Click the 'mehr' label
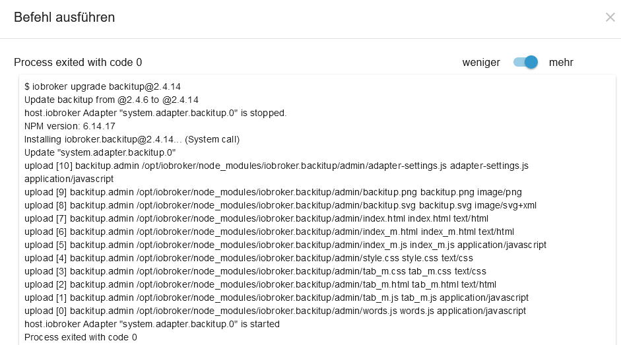Image resolution: width=621 pixels, height=345 pixels. pyautogui.click(x=561, y=63)
